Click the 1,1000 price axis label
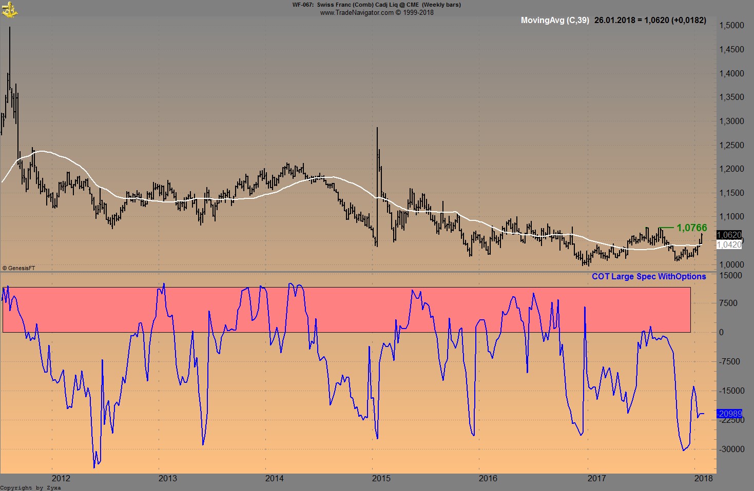The width and height of the screenshot is (754, 491). pos(731,217)
